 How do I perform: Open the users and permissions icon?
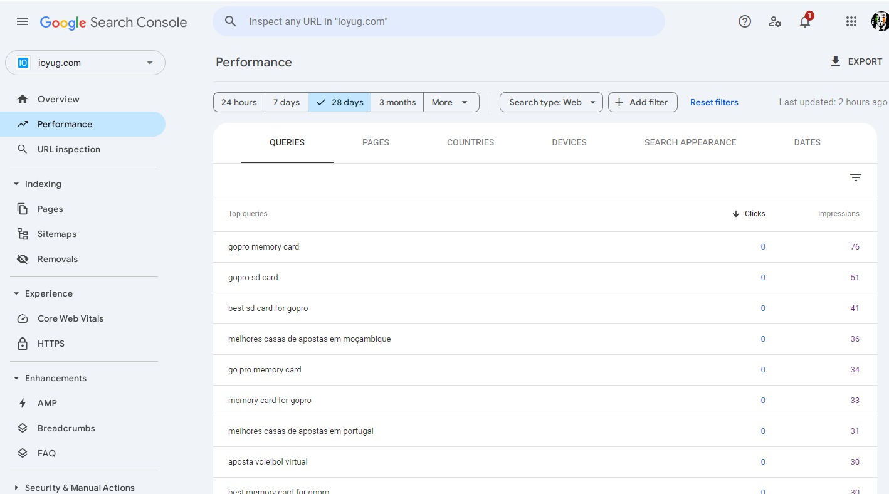click(775, 21)
